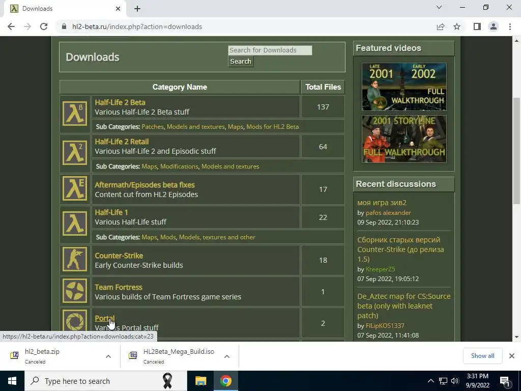Image resolution: width=521 pixels, height=391 pixels.
Task: Show hidden system tray icons
Action: (430, 381)
